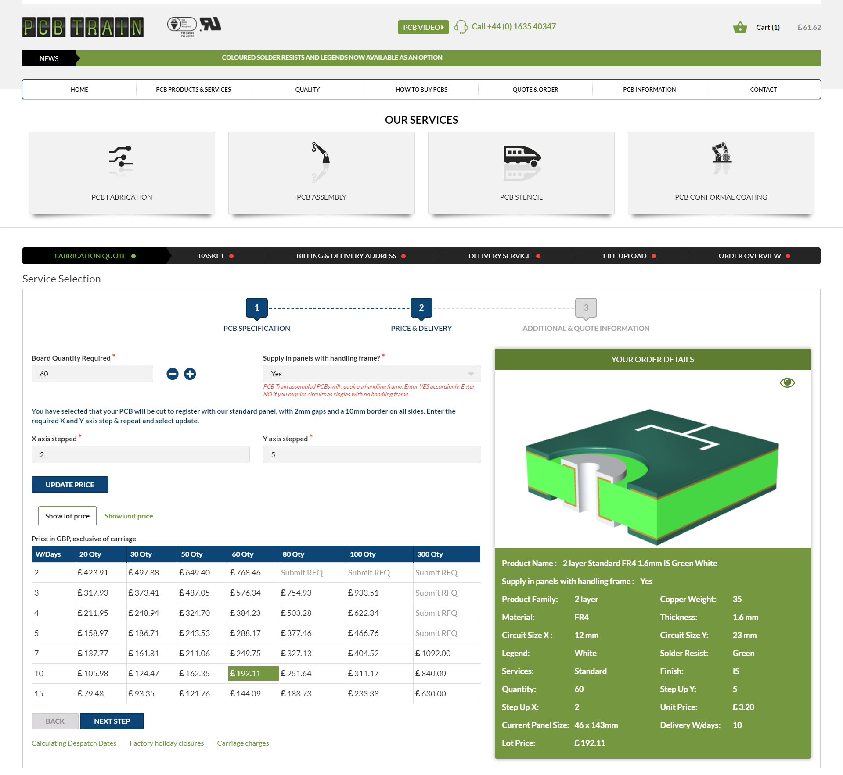Open the shopping basket cart icon
The height and width of the screenshot is (775, 843).
(740, 27)
